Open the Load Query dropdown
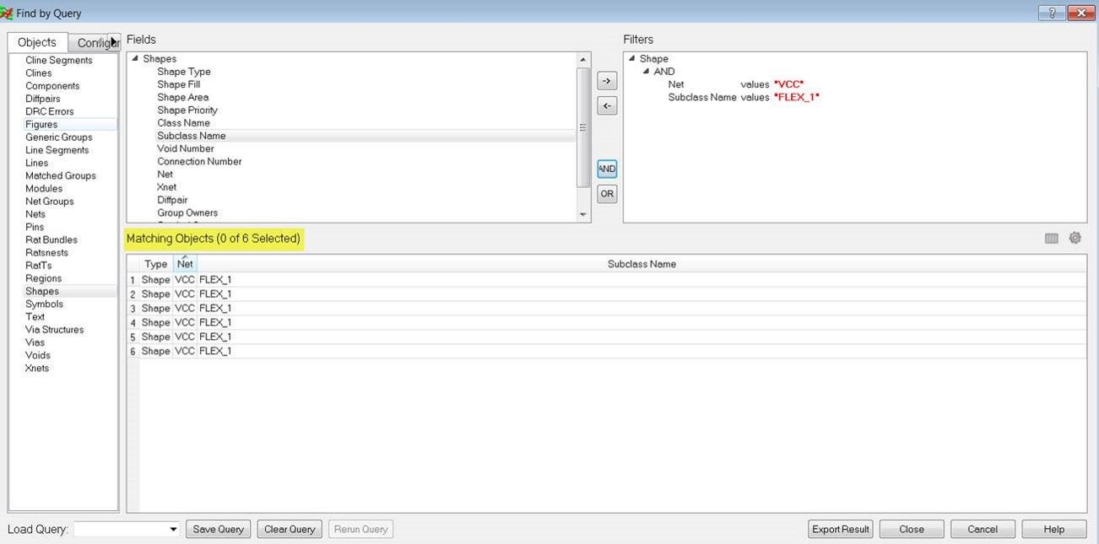1099x544 pixels. pos(174,529)
